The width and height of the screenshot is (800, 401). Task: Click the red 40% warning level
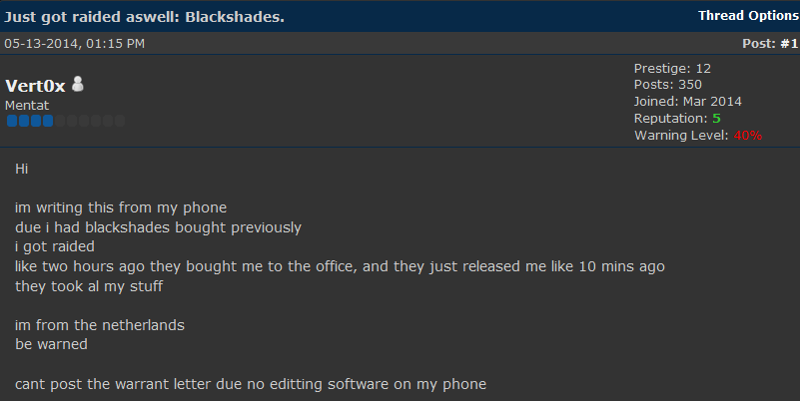click(x=748, y=135)
